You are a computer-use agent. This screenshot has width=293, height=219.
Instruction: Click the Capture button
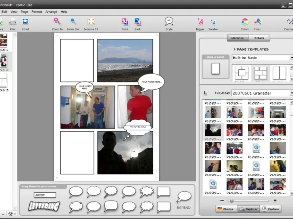pyautogui.click(x=271, y=209)
